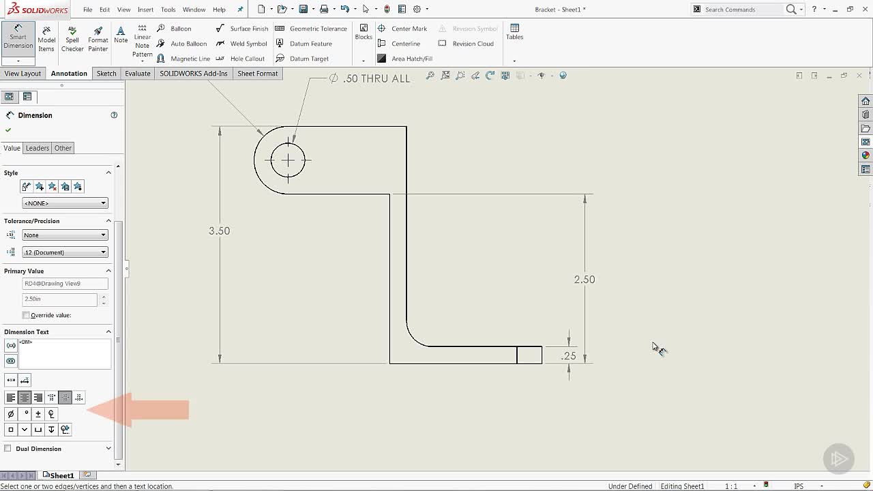The width and height of the screenshot is (873, 491).
Task: Click the green OK checkmark
Action: coord(8,130)
